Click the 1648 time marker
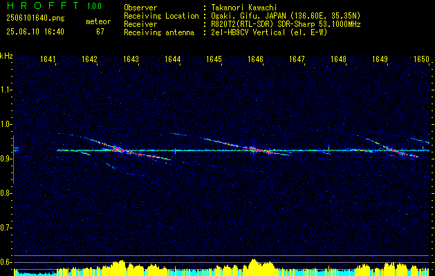 [338, 59]
